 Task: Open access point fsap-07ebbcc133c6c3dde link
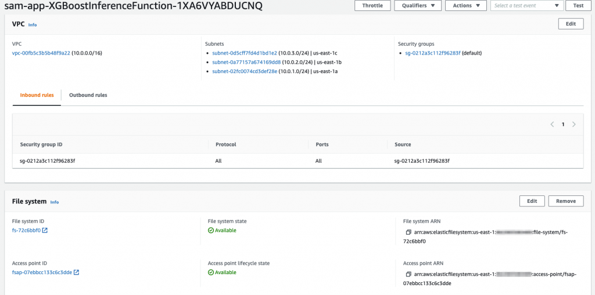(x=42, y=272)
